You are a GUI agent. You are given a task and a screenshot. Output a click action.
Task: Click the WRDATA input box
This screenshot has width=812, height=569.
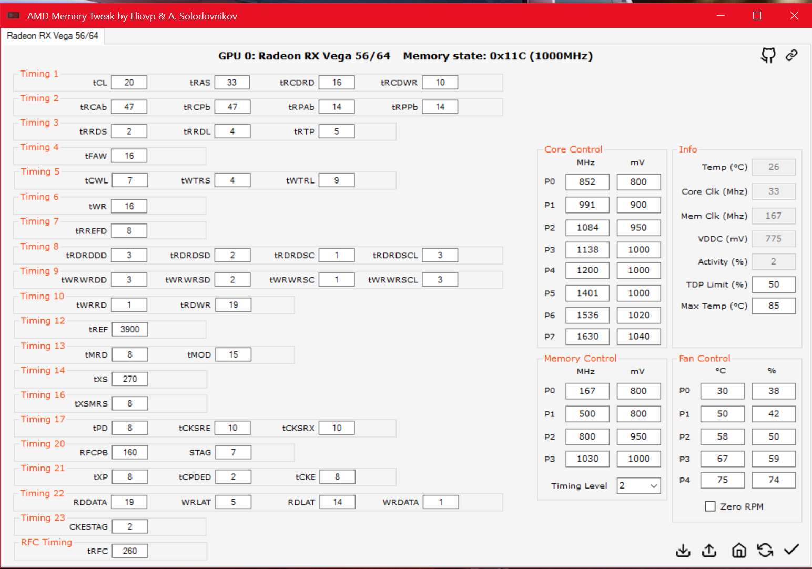441,502
